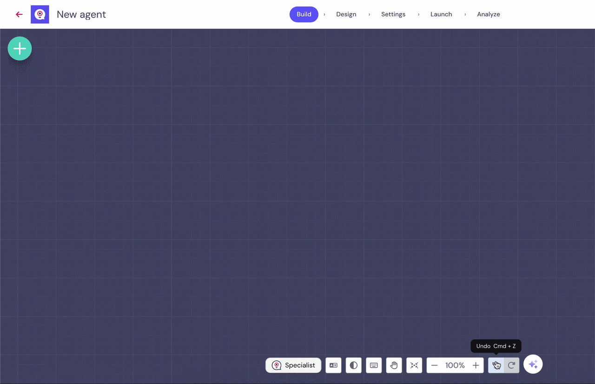The height and width of the screenshot is (384, 595).
Task: Go back using the red arrow
Action: tap(19, 14)
